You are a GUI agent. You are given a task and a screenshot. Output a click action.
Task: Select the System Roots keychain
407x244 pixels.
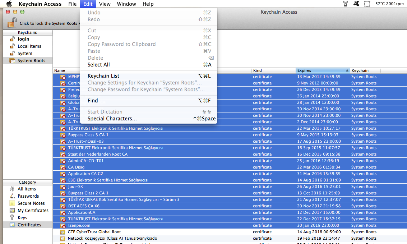28,60
